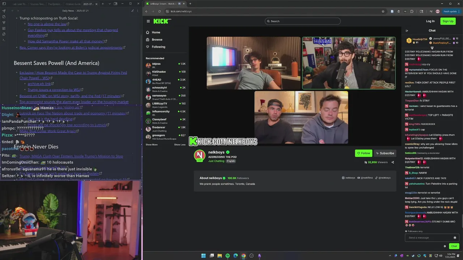This screenshot has width=463, height=260.
Task: Reload the Kick page
Action: tap(159, 11)
